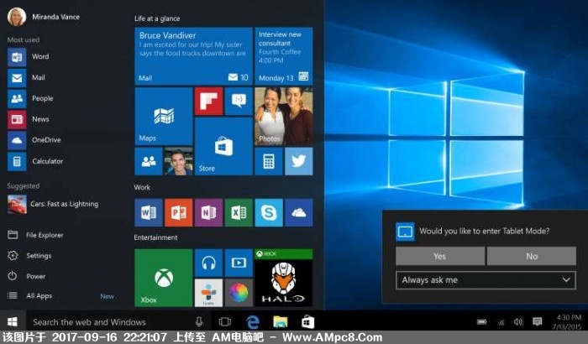Open the Twitter tile
Image resolution: width=588 pixels, height=344 pixels.
[x=298, y=161]
